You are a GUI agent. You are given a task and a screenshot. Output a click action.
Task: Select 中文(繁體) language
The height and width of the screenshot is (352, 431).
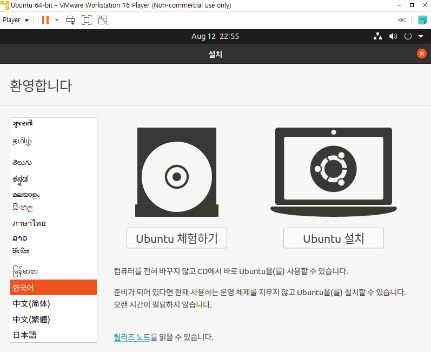pyautogui.click(x=54, y=320)
